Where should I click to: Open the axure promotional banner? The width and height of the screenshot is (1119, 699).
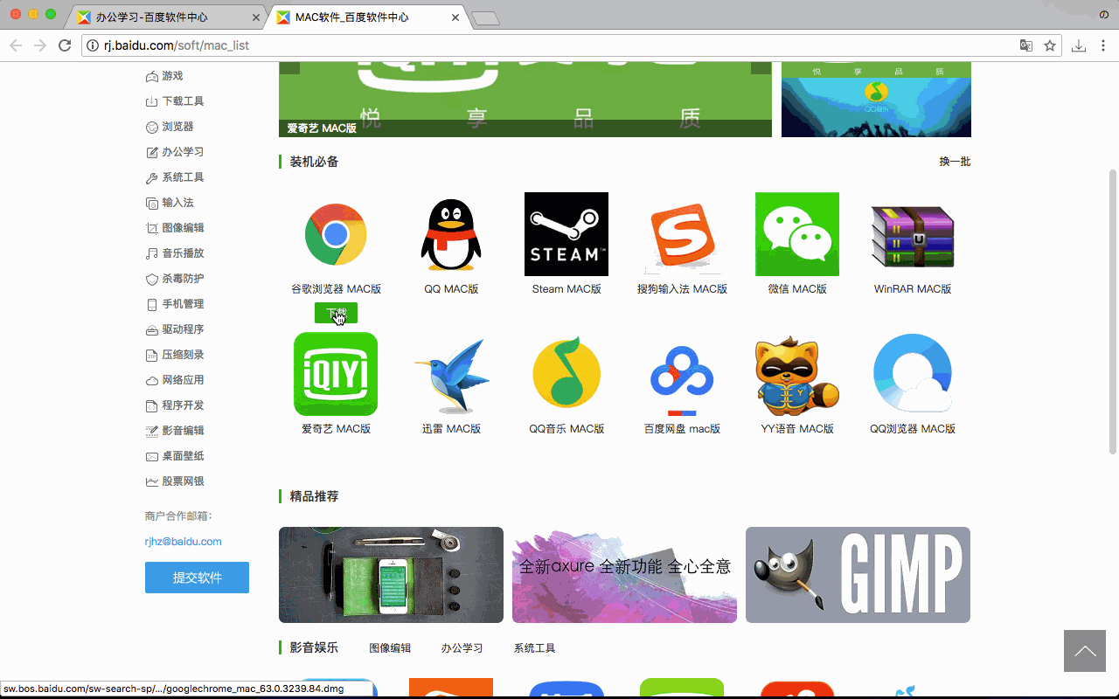[x=624, y=575]
